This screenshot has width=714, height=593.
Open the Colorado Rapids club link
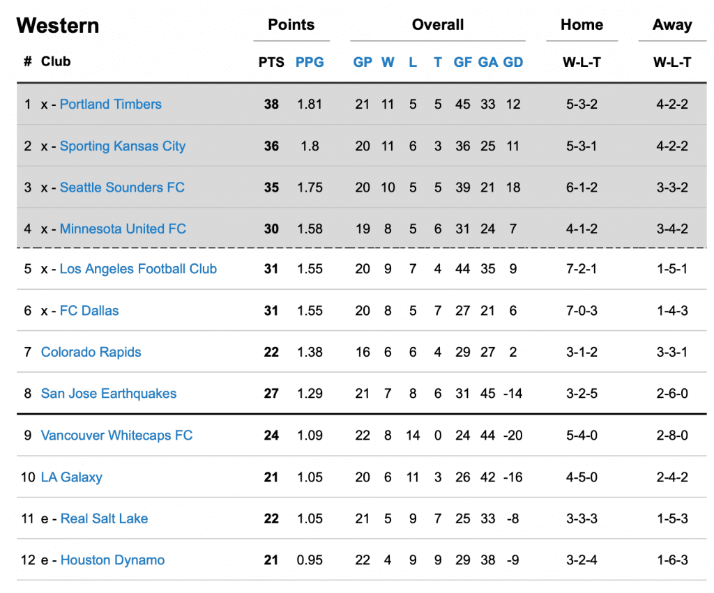pos(91,353)
